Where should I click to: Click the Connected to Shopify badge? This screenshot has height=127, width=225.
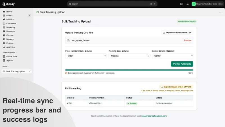[187, 21]
